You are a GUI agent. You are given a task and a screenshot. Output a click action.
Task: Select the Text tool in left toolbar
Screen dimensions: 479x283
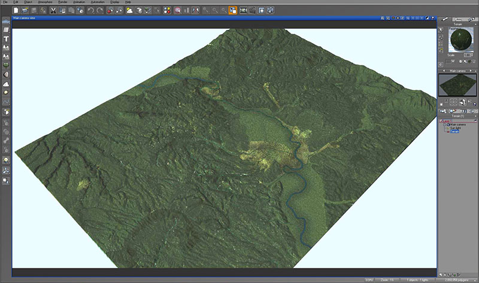click(x=6, y=38)
